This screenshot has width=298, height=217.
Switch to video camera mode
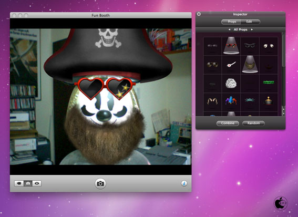(x=19, y=183)
